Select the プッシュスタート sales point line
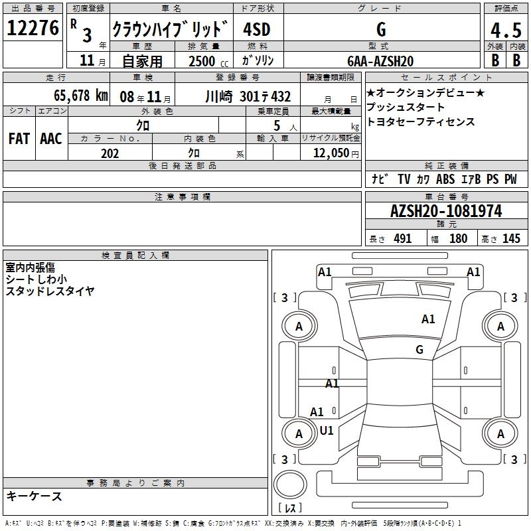 click(x=405, y=107)
